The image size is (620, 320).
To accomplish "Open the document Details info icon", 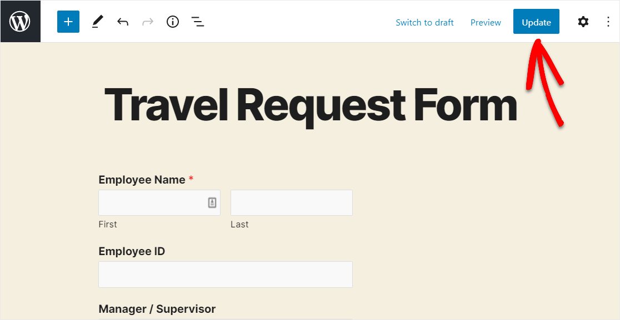I will (173, 22).
